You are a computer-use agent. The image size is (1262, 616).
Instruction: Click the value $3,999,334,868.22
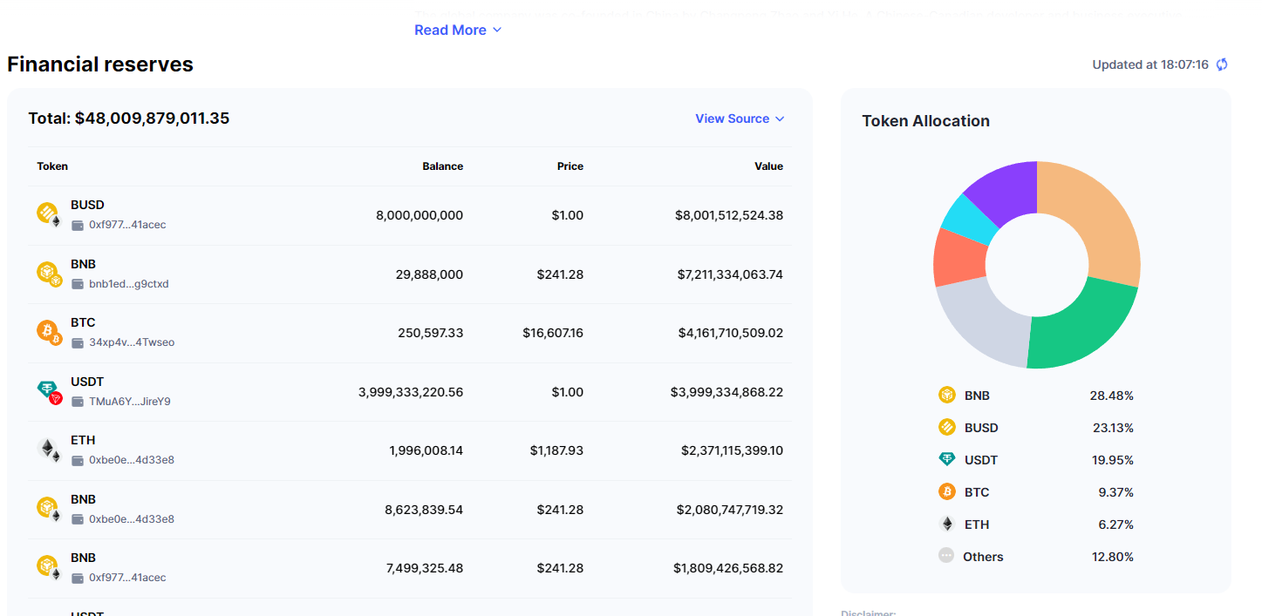(727, 392)
